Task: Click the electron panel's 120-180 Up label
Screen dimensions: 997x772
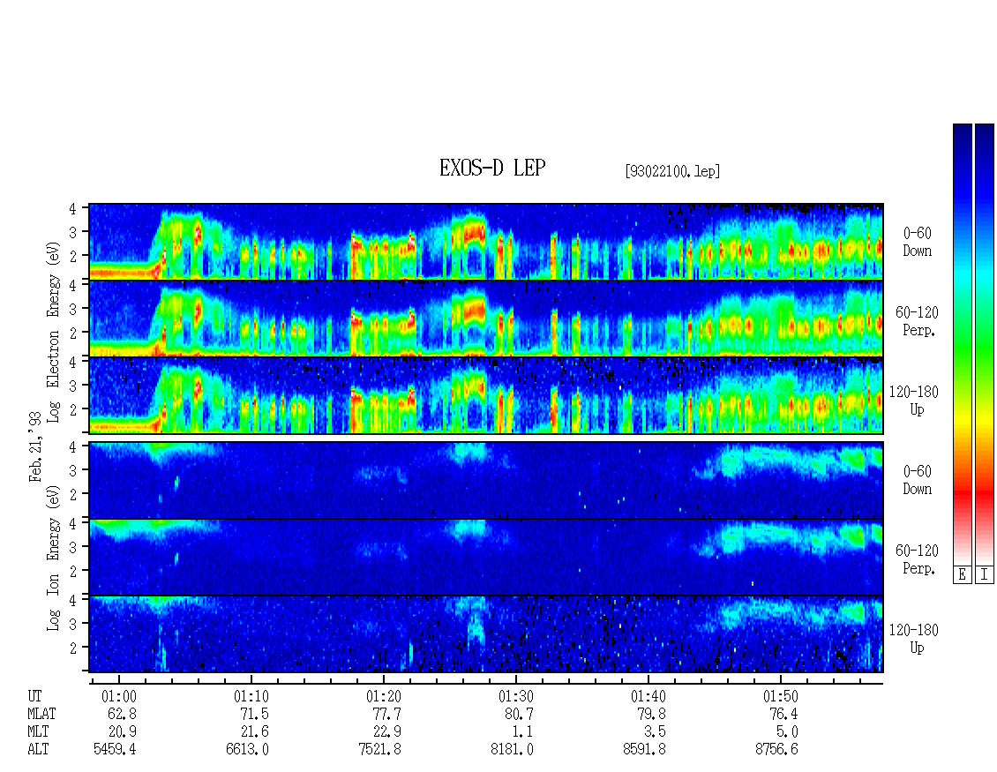Action: click(914, 401)
